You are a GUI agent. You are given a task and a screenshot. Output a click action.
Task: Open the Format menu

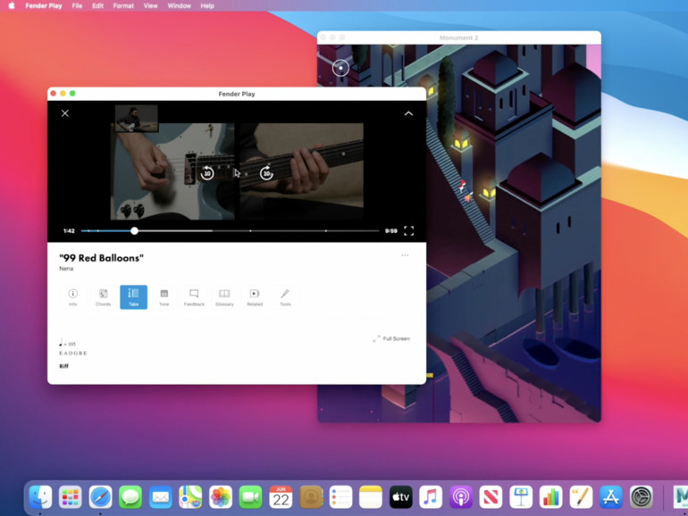coord(123,5)
